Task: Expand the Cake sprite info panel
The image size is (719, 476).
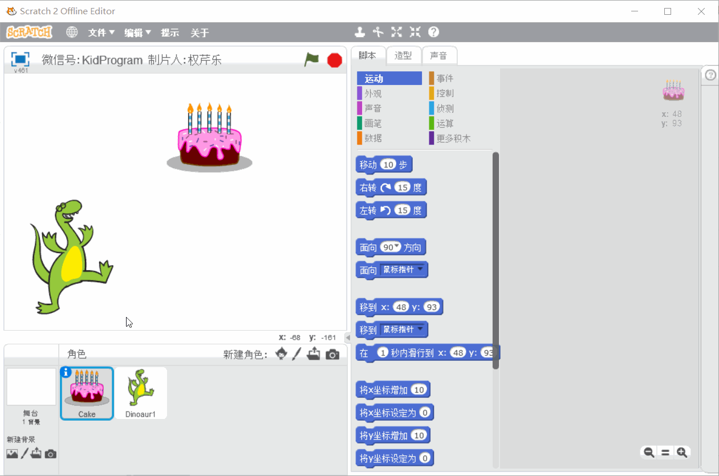Action: pos(67,372)
